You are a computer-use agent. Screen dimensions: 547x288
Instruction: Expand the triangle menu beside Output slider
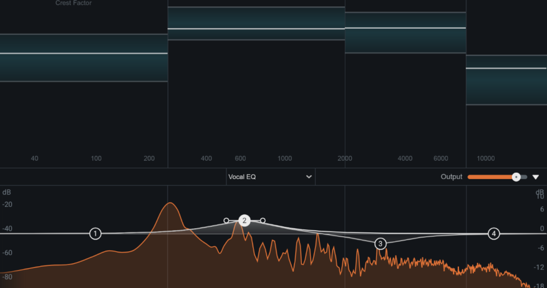[535, 177]
